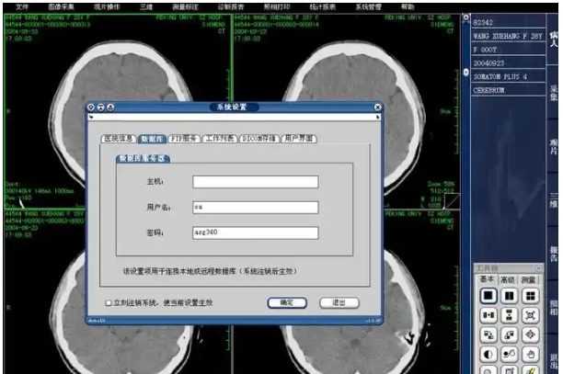Click round icon above the patient info panel

[465, 17]
